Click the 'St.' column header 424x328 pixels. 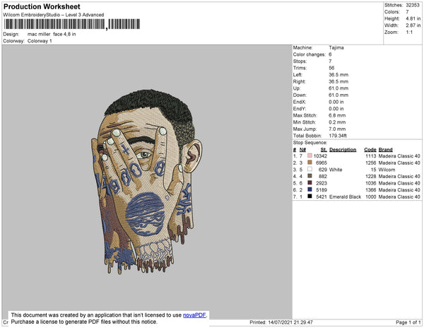pyautogui.click(x=324, y=150)
